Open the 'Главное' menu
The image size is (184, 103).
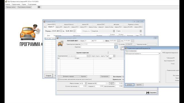pos(8,4)
